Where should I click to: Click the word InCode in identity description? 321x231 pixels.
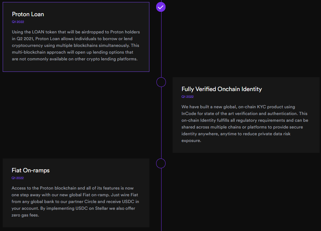pos(189,113)
